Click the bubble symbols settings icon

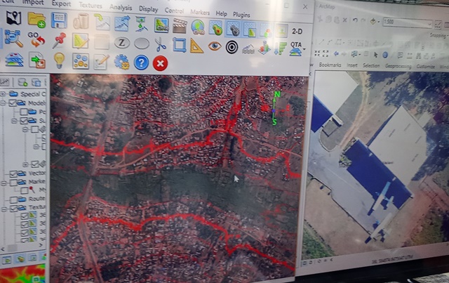click(81, 61)
